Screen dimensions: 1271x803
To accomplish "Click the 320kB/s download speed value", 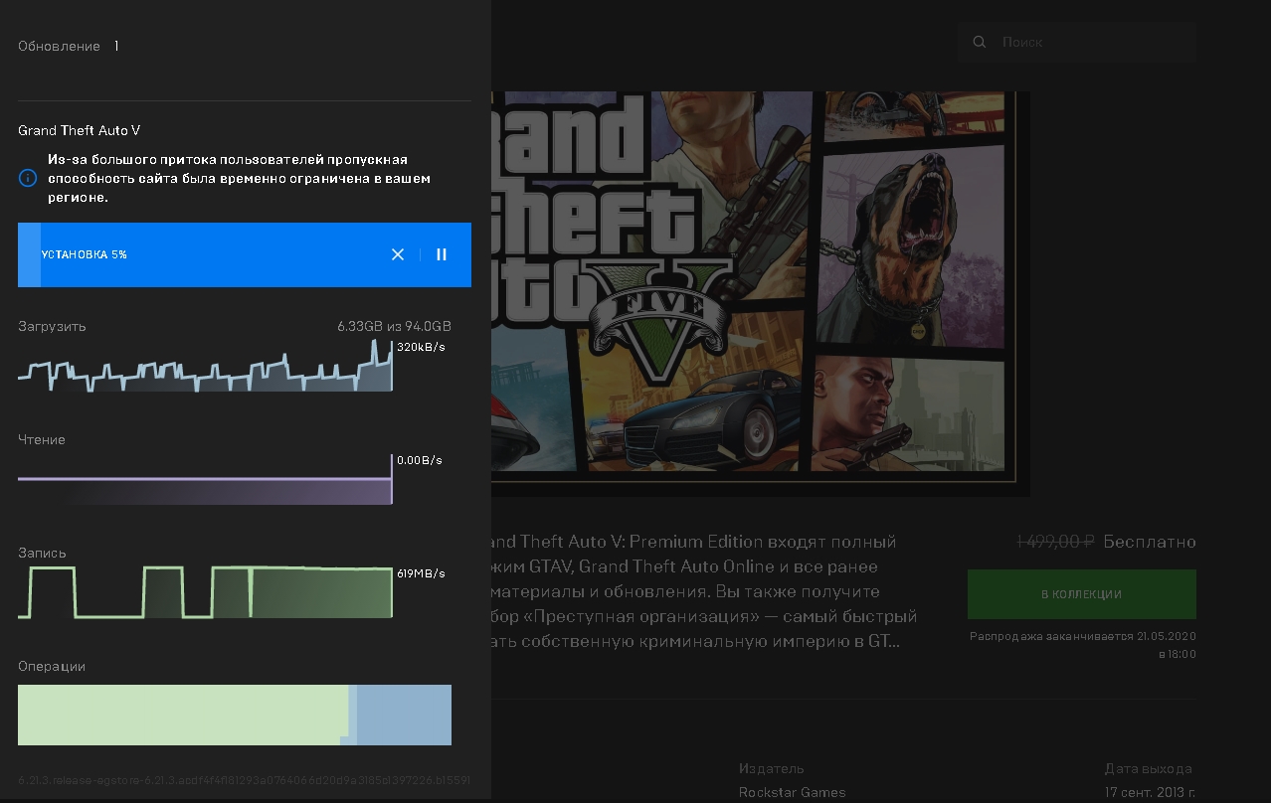I will coord(421,348).
